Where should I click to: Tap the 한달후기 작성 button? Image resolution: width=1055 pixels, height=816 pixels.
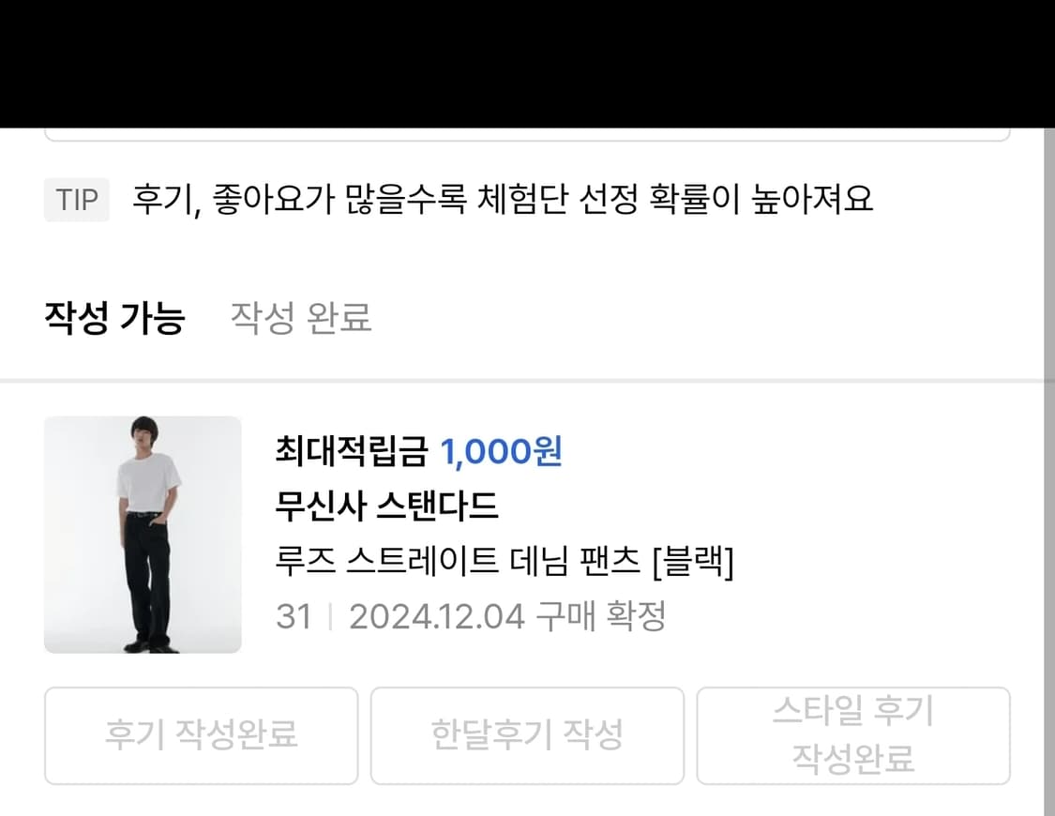point(527,735)
